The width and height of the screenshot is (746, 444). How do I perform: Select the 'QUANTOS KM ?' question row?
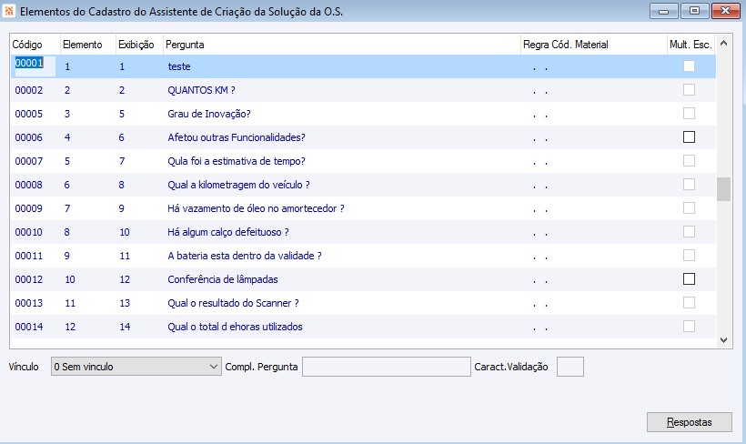tap(202, 90)
